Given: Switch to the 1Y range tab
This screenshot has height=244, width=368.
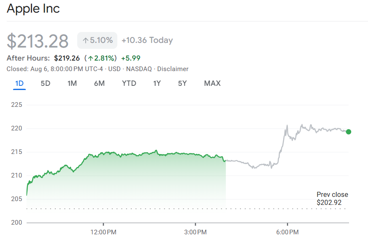Looking at the screenshot, I should click(157, 83).
